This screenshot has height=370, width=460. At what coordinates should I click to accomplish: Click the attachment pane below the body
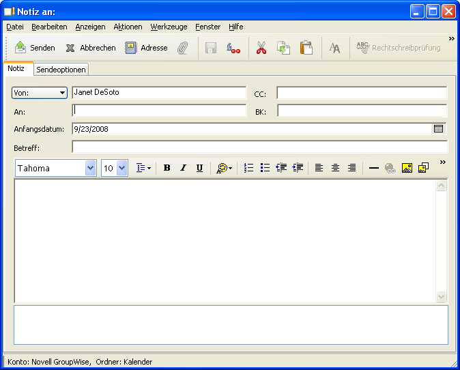[x=231, y=325]
